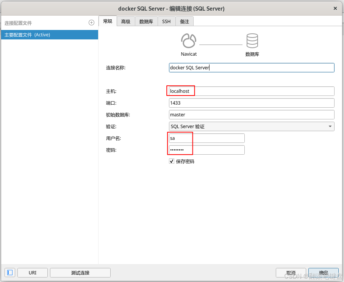Screen dimensions: 344x282
Task: Click the 初始数据库 field showing master
Action: 252,114
